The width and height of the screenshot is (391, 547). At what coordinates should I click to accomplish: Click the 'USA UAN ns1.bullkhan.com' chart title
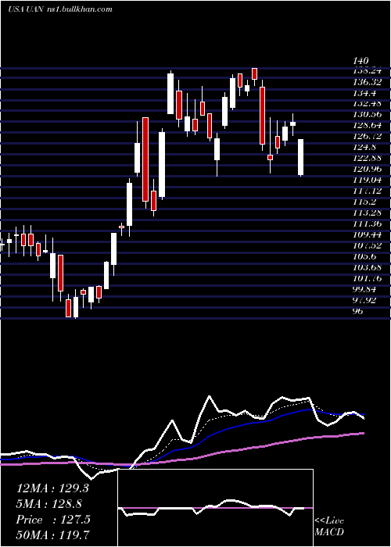pyautogui.click(x=60, y=9)
